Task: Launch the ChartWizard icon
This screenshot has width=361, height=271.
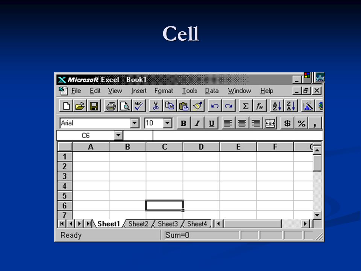Action: tap(308, 106)
